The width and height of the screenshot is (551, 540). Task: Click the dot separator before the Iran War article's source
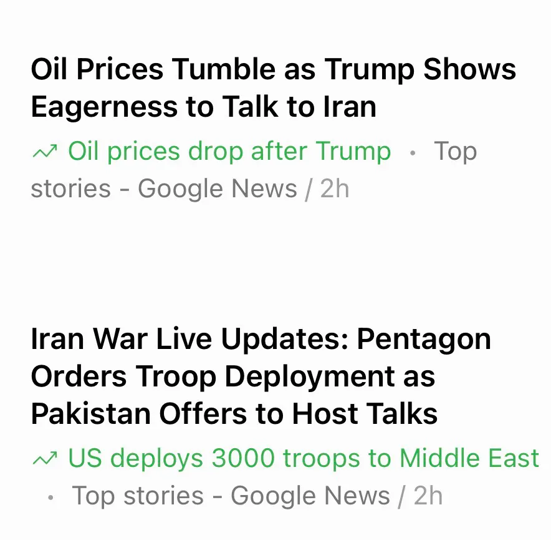(51, 498)
